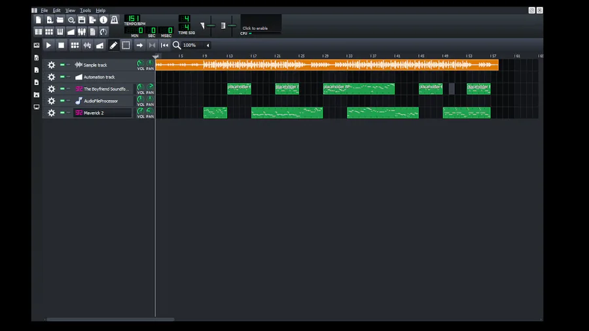Start song playback with Play button
The width and height of the screenshot is (589, 331).
click(x=48, y=45)
